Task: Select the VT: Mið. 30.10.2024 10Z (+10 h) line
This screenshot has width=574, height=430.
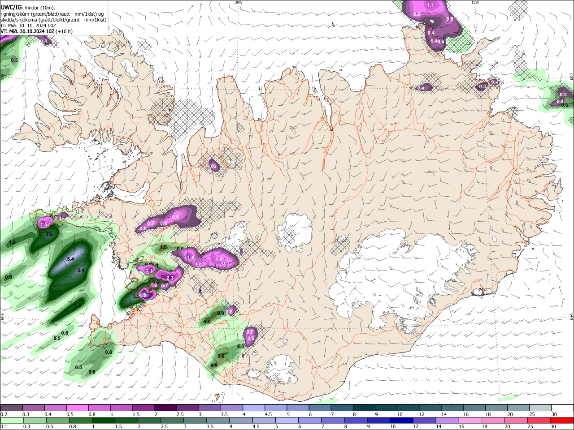Action: pyautogui.click(x=36, y=31)
